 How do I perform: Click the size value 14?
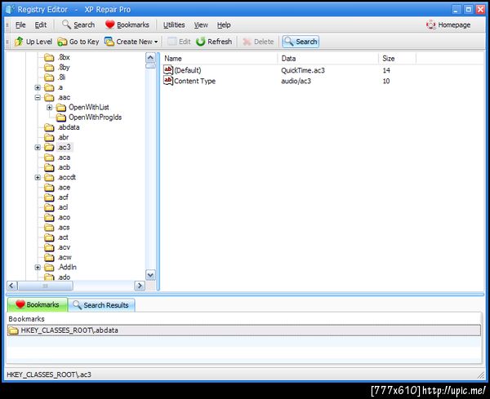tap(386, 70)
